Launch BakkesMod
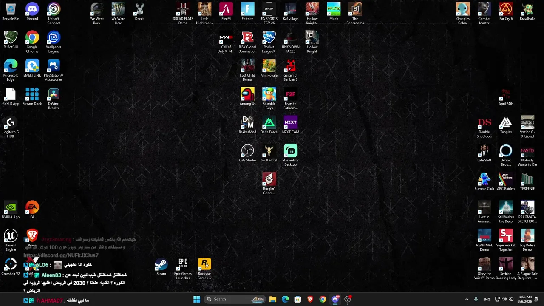The width and height of the screenshot is (544, 306). point(247,125)
